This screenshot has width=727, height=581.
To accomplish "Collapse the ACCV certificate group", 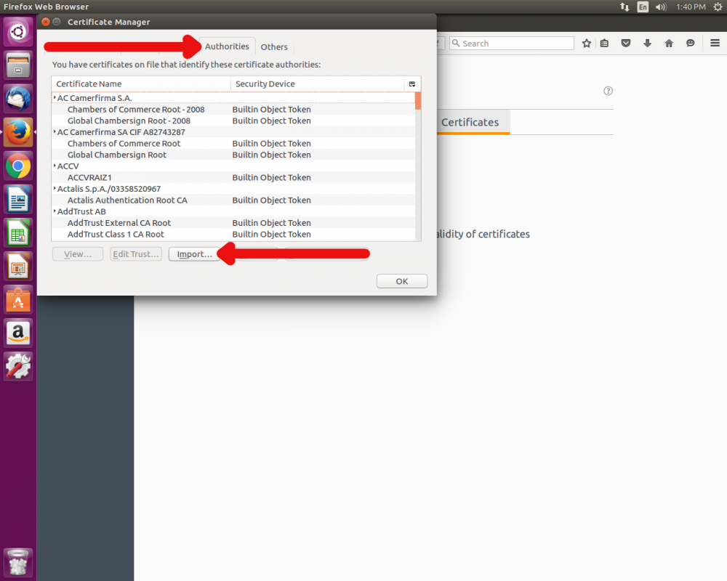I will 55,166.
